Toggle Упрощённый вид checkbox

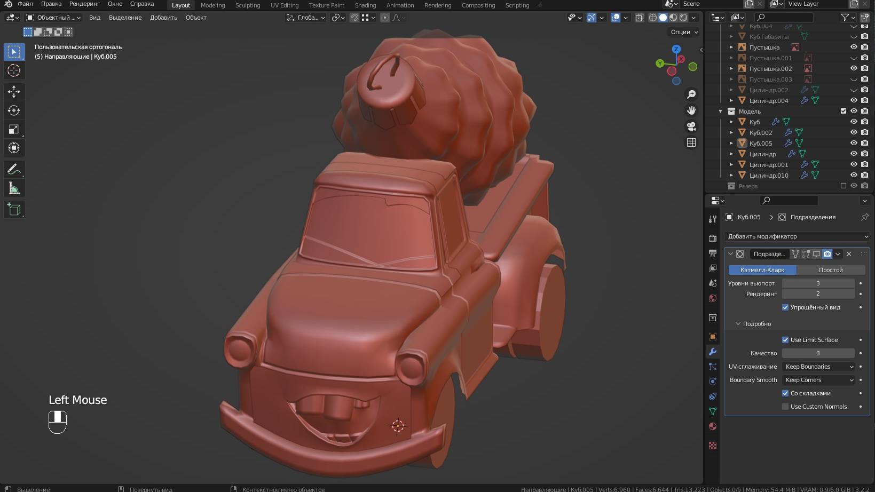(785, 307)
